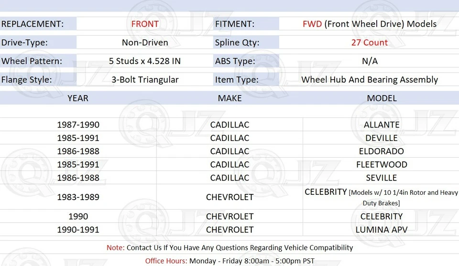The width and height of the screenshot is (459, 266).
Task: Click the Spline Qty: label
Action: click(x=237, y=43)
